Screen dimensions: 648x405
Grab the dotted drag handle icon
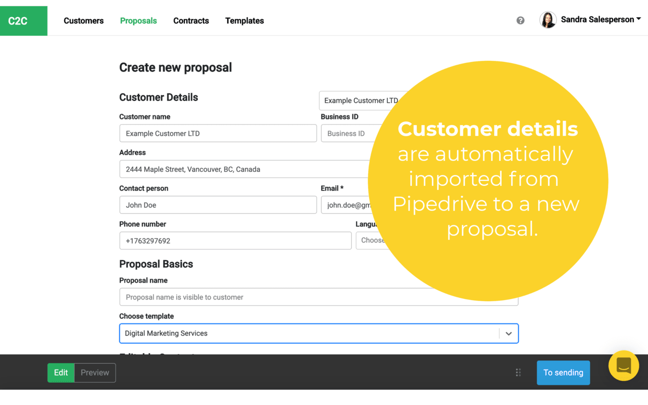click(518, 373)
